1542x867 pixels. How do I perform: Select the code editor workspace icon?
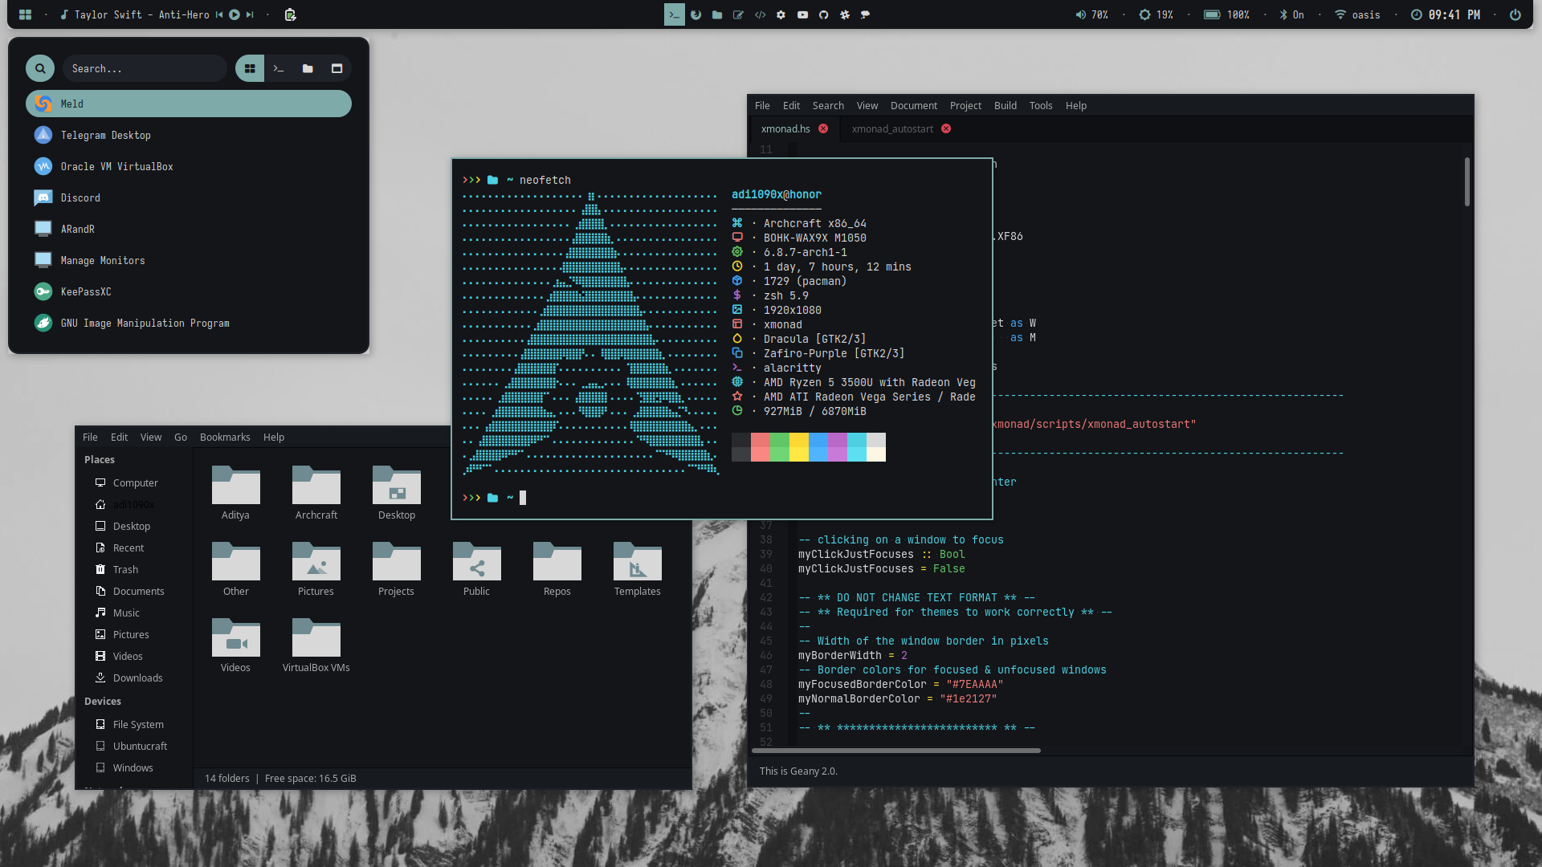[x=760, y=14]
